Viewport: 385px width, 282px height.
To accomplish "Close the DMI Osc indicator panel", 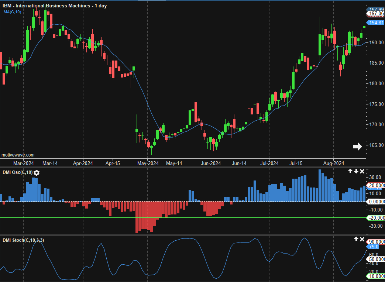I will click(x=362, y=171).
